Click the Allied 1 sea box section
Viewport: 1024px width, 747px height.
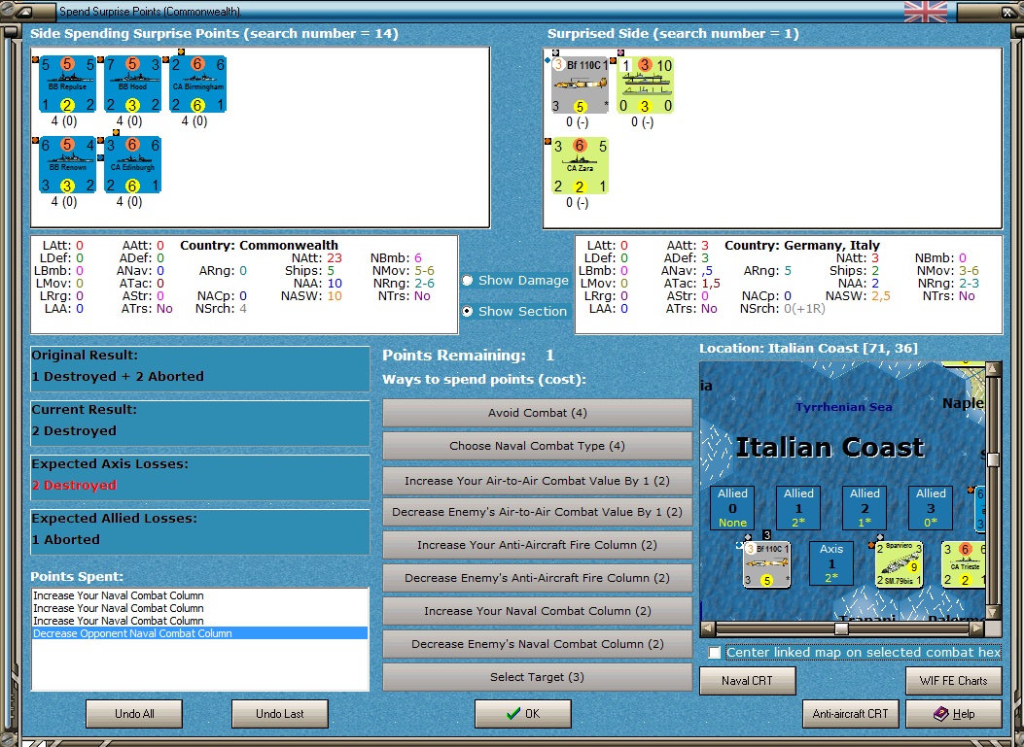point(798,508)
